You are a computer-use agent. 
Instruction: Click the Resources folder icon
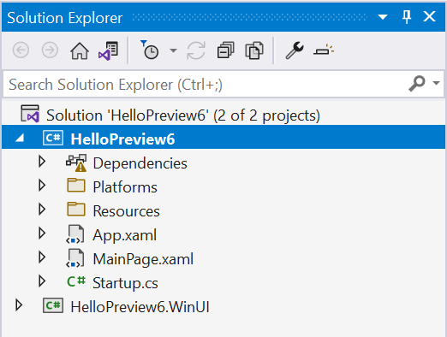[76, 210]
